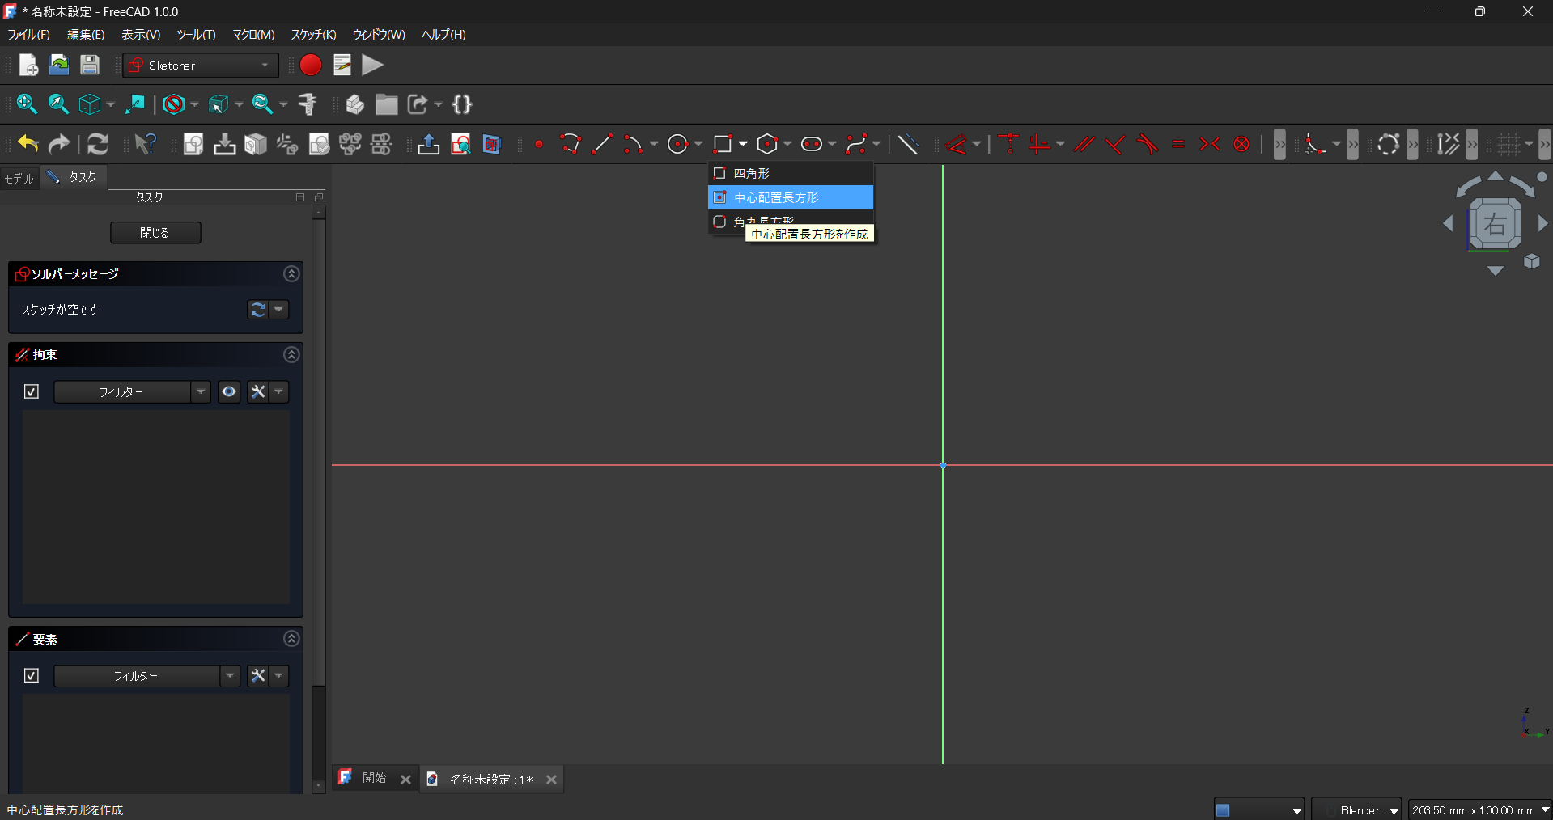Open the ファイル(F) menu
The height and width of the screenshot is (820, 1553).
coord(28,35)
